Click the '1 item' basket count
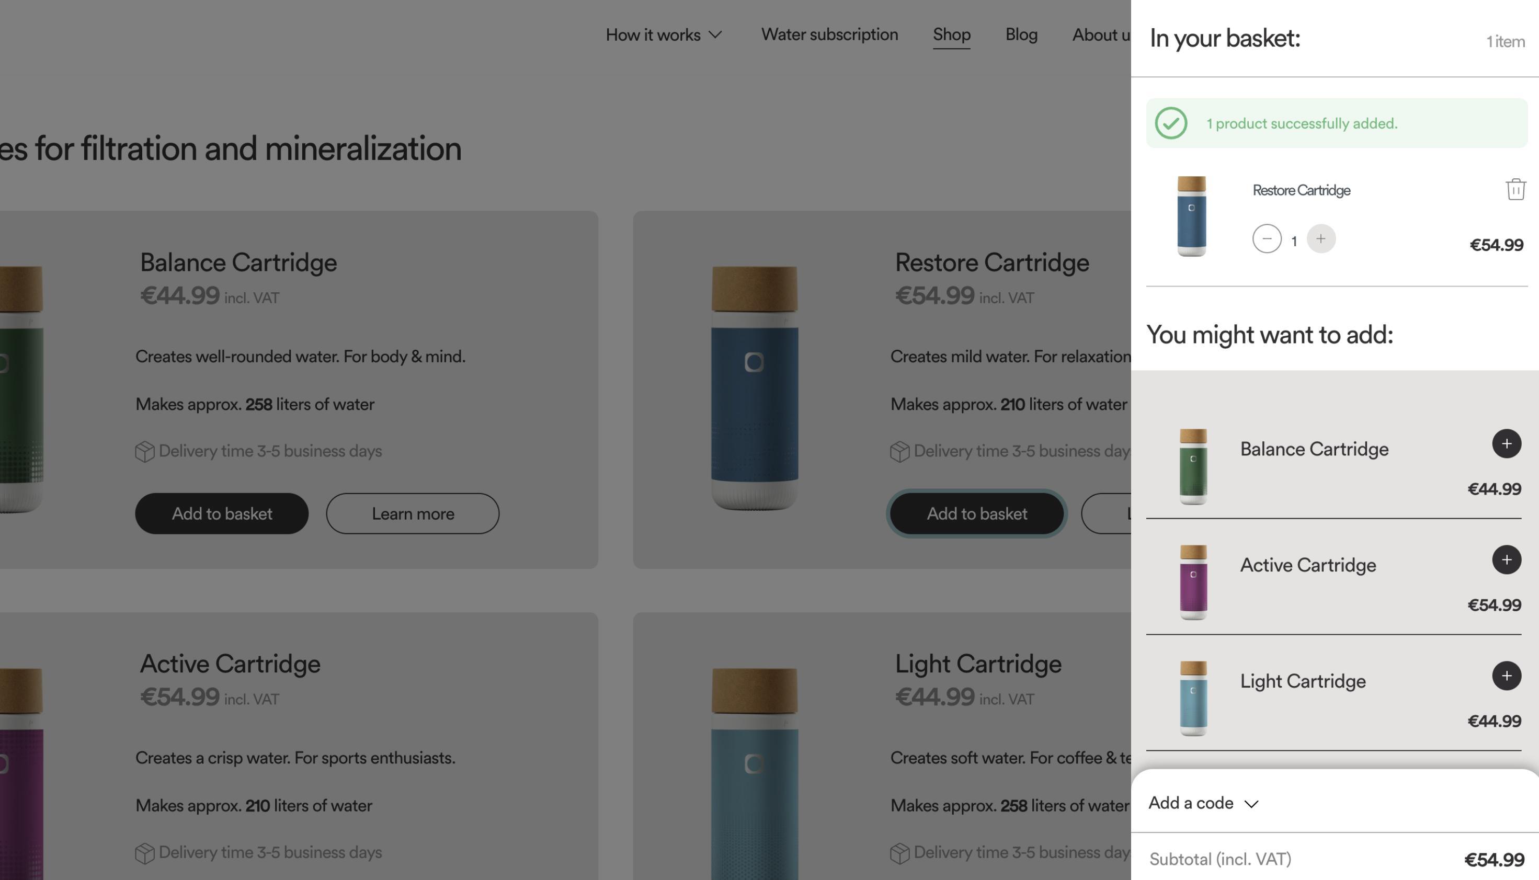The image size is (1539, 880). 1505,42
